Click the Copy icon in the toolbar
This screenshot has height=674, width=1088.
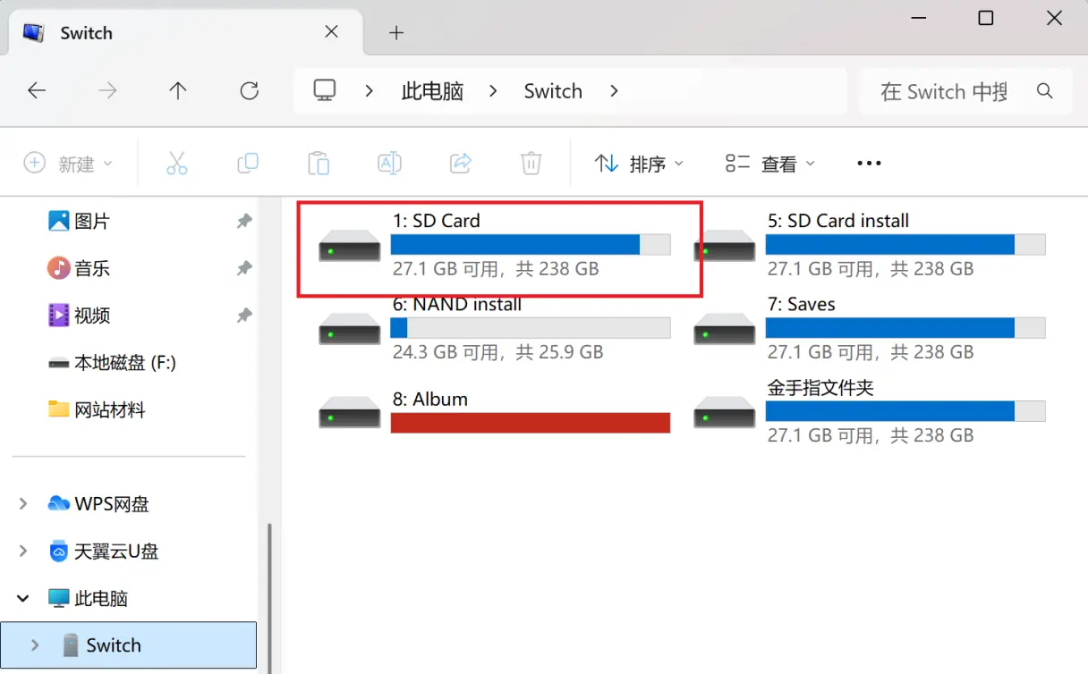click(248, 163)
